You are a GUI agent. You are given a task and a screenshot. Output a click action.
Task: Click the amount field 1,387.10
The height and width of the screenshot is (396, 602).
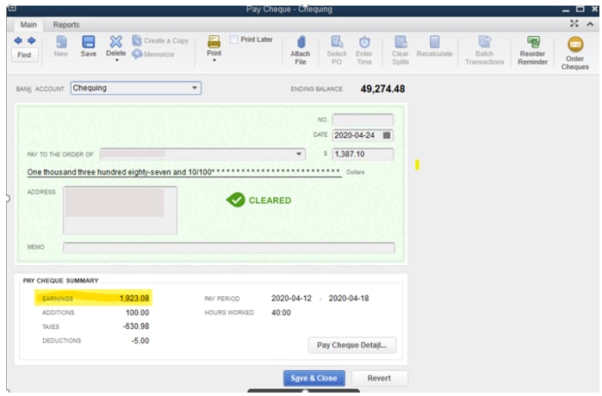363,154
